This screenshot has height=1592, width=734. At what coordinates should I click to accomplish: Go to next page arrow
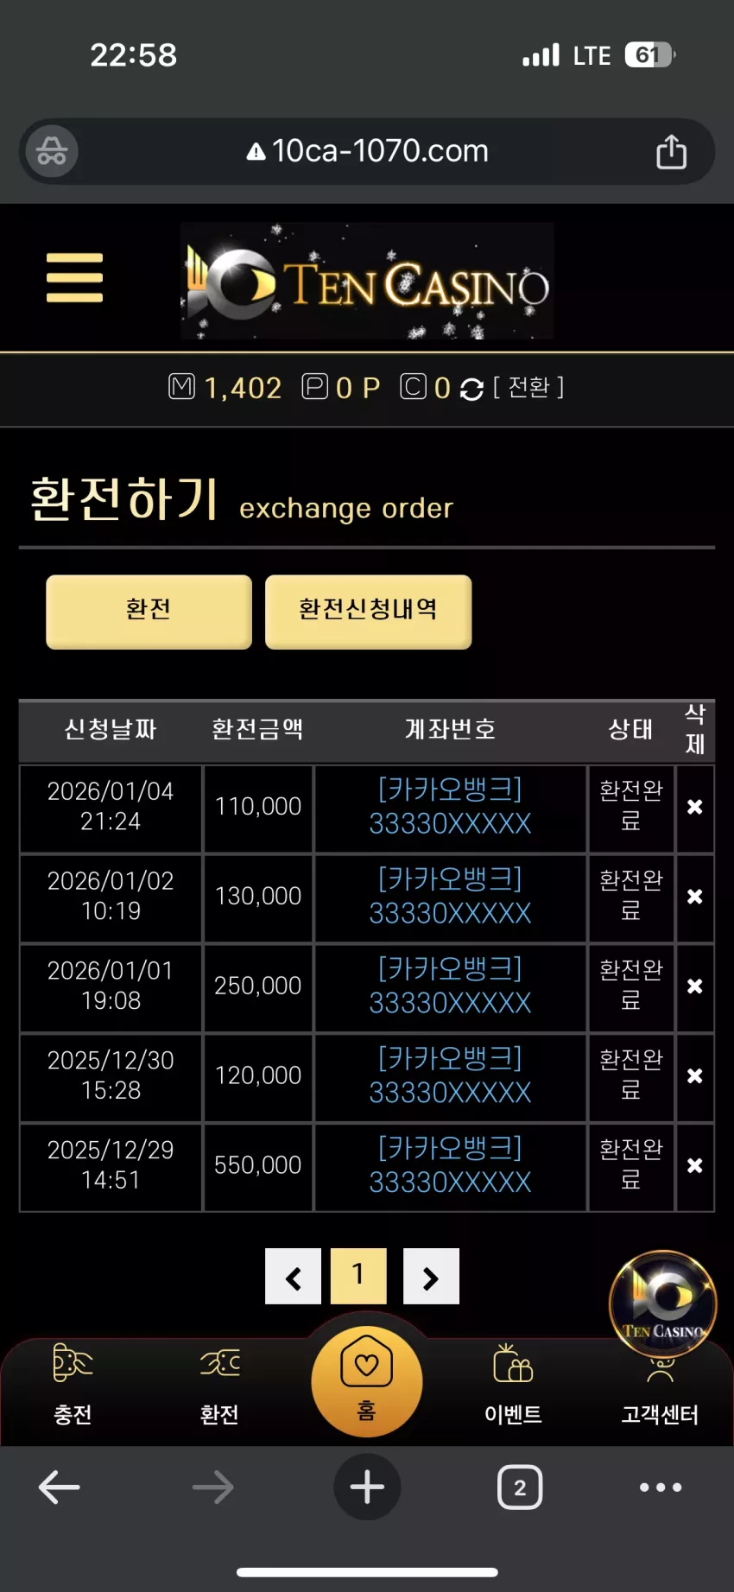pyautogui.click(x=431, y=1277)
